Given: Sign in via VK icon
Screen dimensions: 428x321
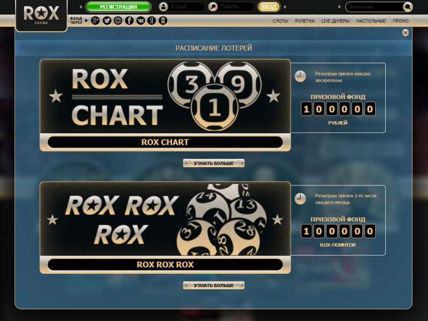Looking at the screenshot, I should pos(141,21).
